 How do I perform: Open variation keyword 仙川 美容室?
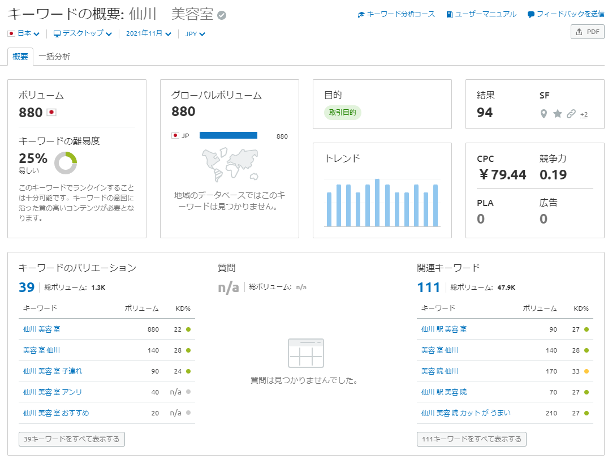click(x=41, y=329)
